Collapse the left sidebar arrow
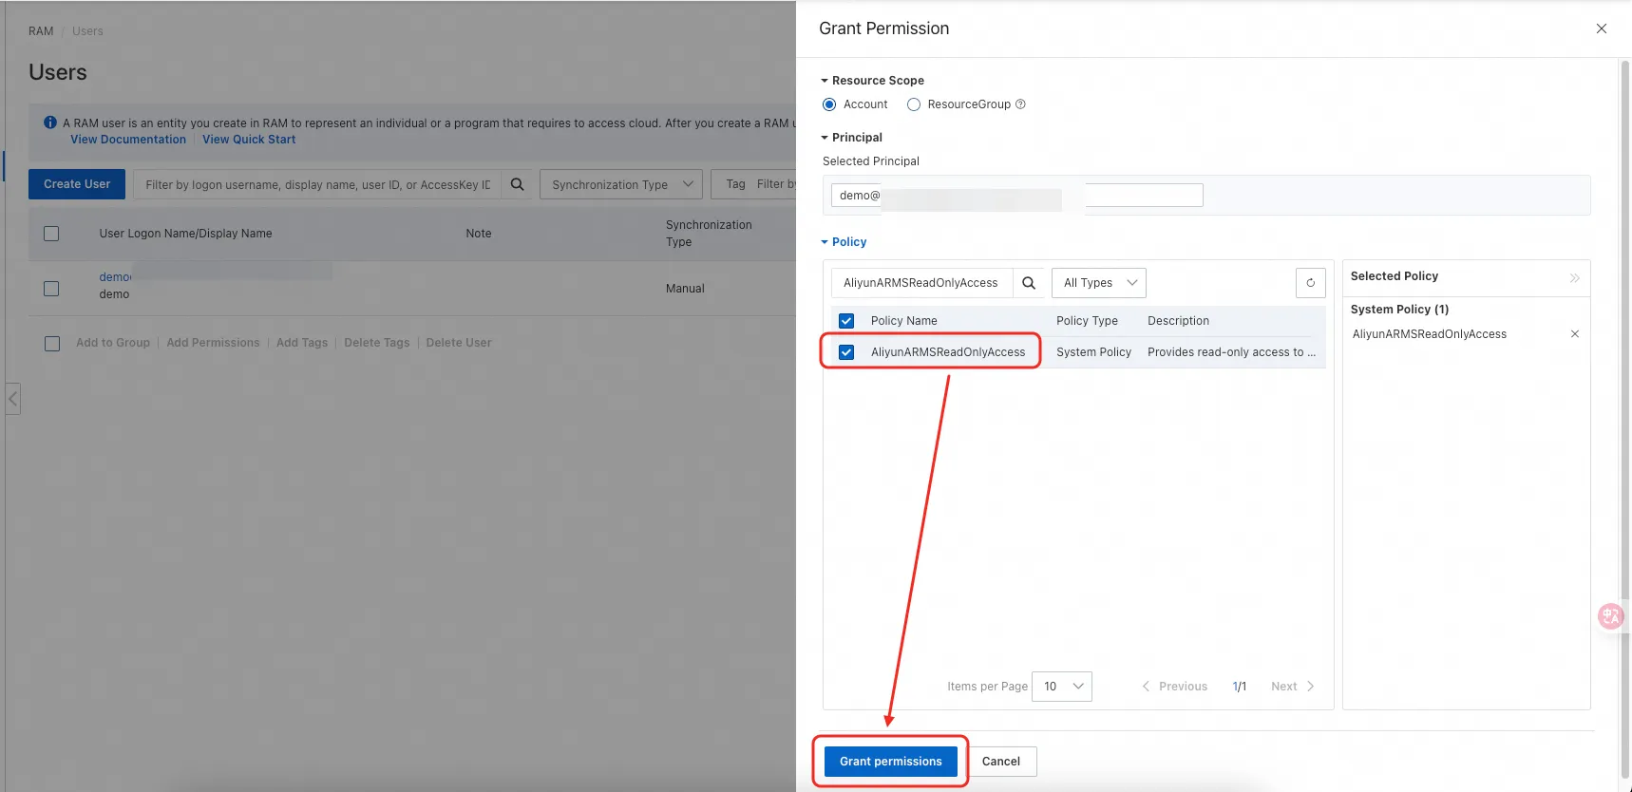 pos(13,399)
